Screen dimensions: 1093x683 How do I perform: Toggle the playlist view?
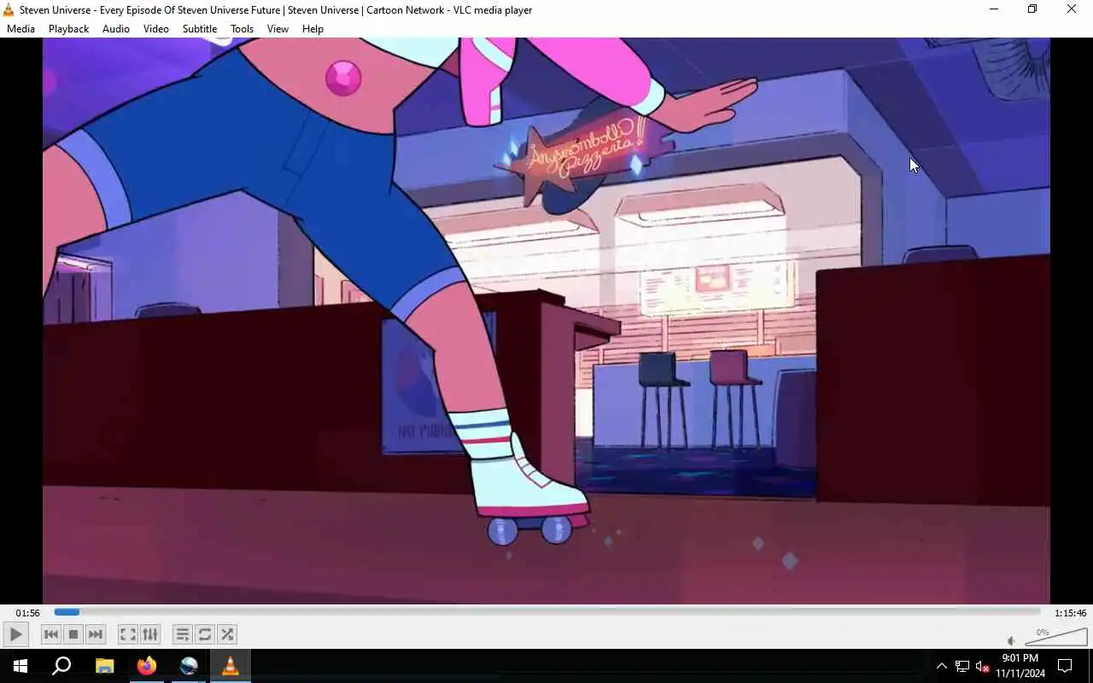pos(182,634)
